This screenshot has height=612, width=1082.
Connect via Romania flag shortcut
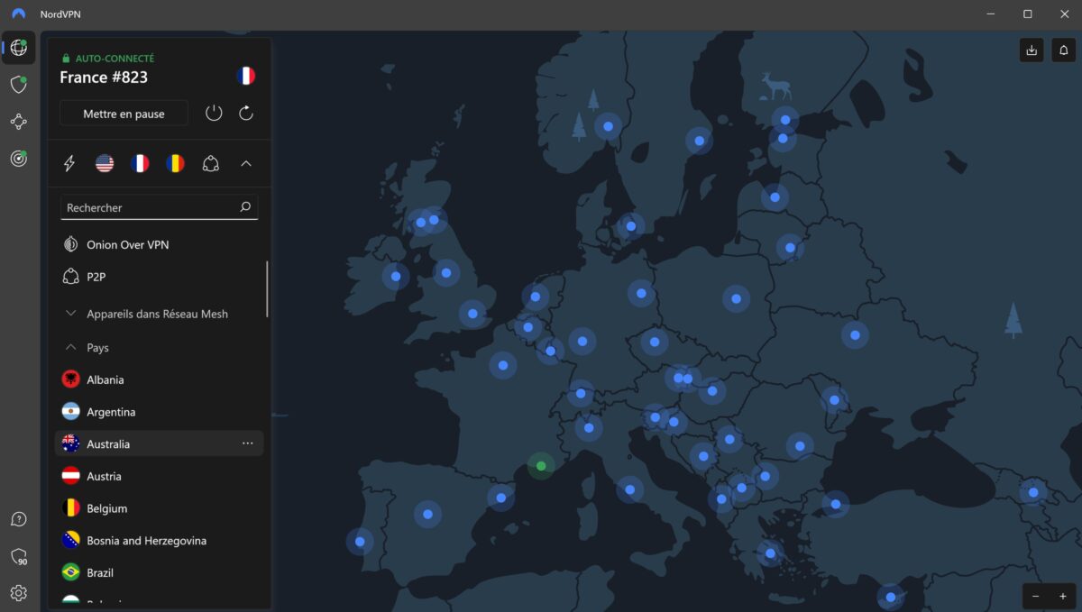[x=176, y=163]
